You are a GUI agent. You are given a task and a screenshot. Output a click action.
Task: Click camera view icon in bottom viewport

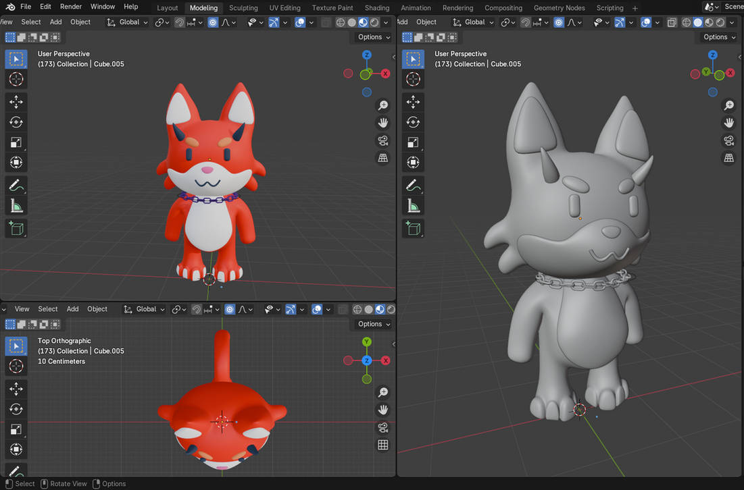pos(383,427)
